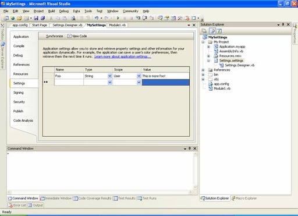
Task: Click the Save All toolbar icon
Action: (42, 18)
